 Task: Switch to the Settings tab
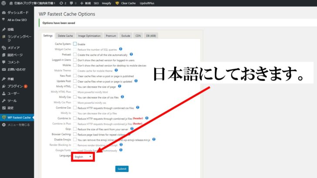coord(48,36)
